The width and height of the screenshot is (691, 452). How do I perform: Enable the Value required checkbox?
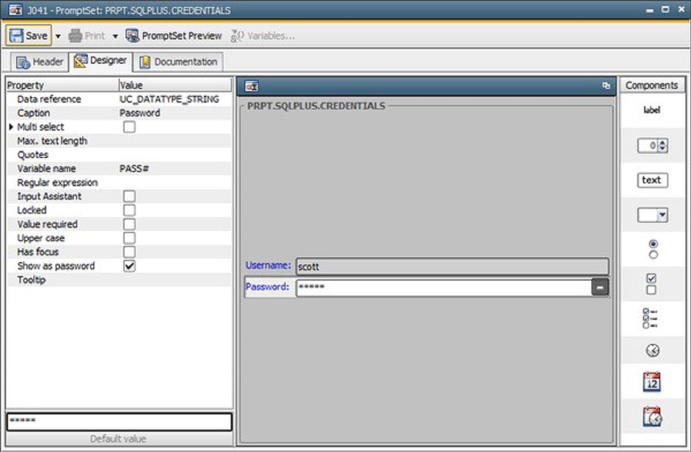click(x=129, y=224)
